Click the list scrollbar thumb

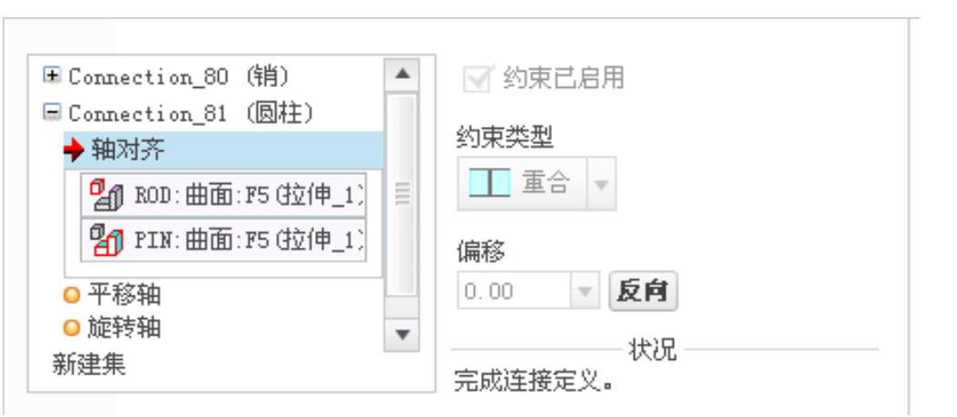pos(401,195)
